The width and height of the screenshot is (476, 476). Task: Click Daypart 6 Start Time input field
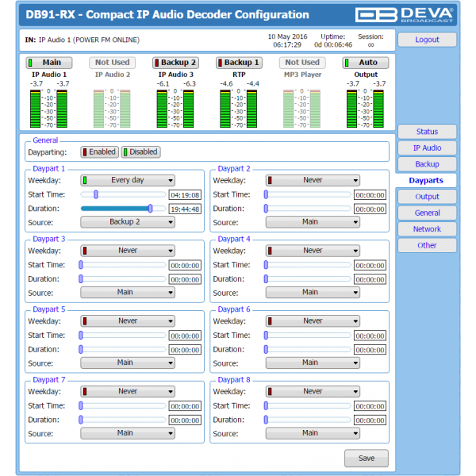(370, 336)
